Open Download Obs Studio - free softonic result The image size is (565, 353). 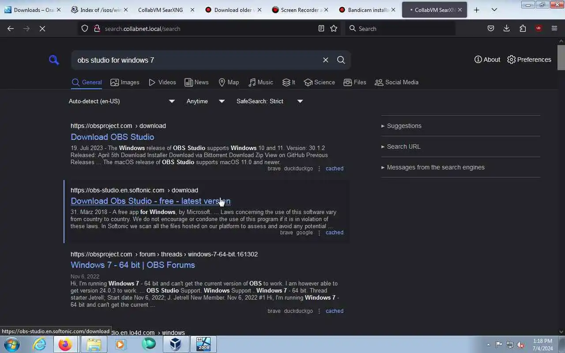[151, 201]
